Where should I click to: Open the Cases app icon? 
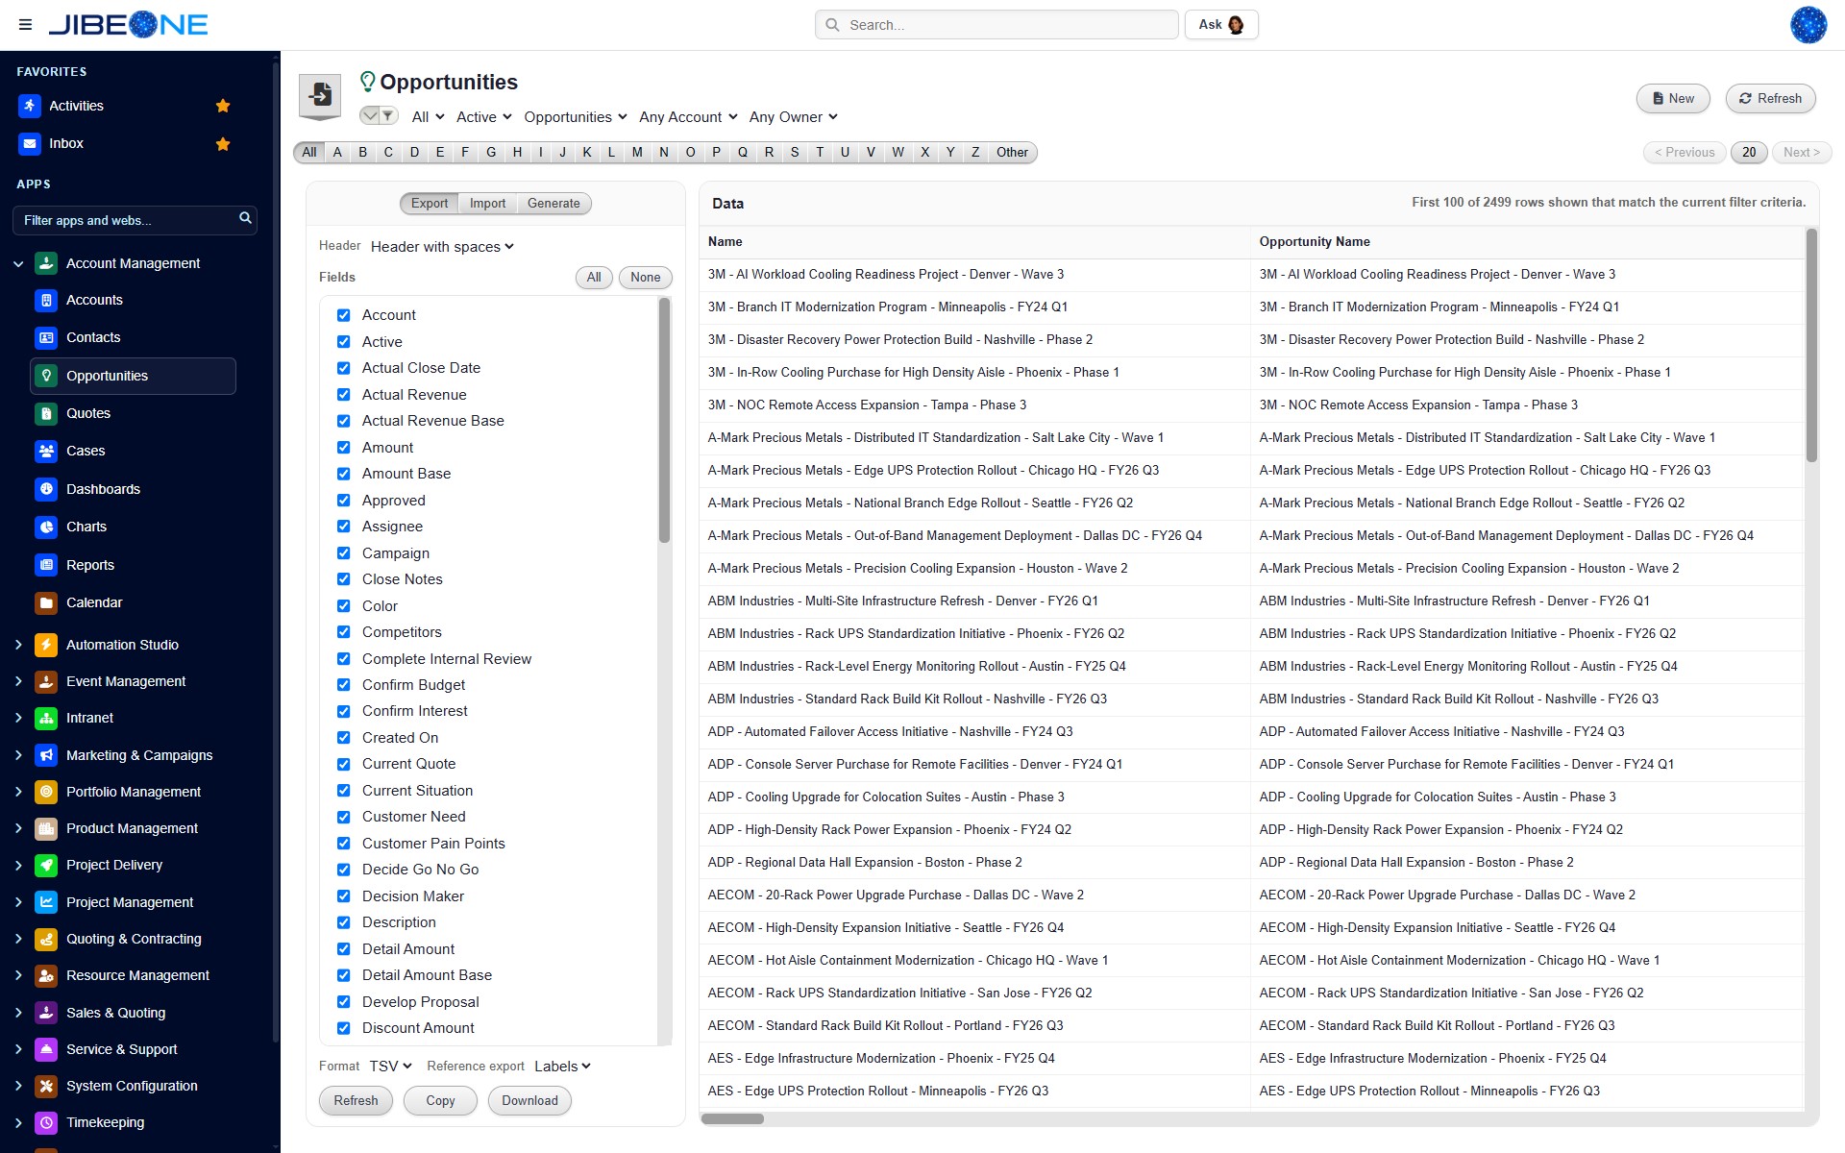(x=46, y=451)
